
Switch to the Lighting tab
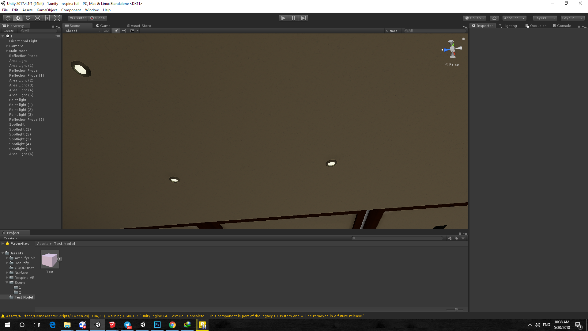tap(508, 26)
